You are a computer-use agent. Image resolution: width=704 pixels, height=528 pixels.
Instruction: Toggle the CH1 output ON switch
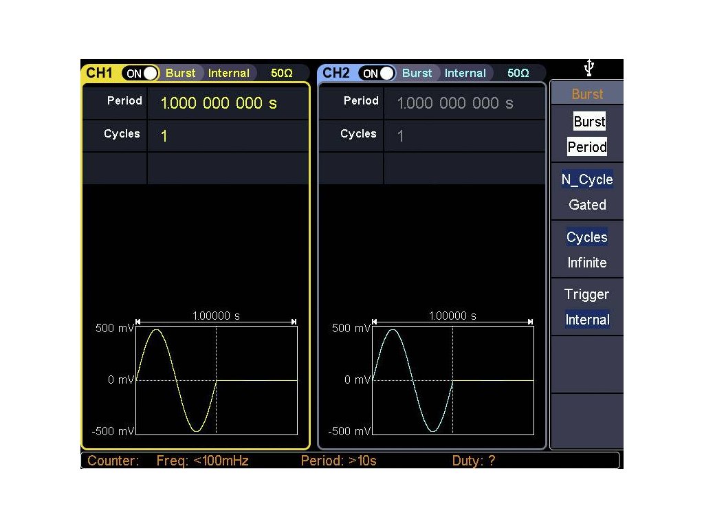[140, 73]
